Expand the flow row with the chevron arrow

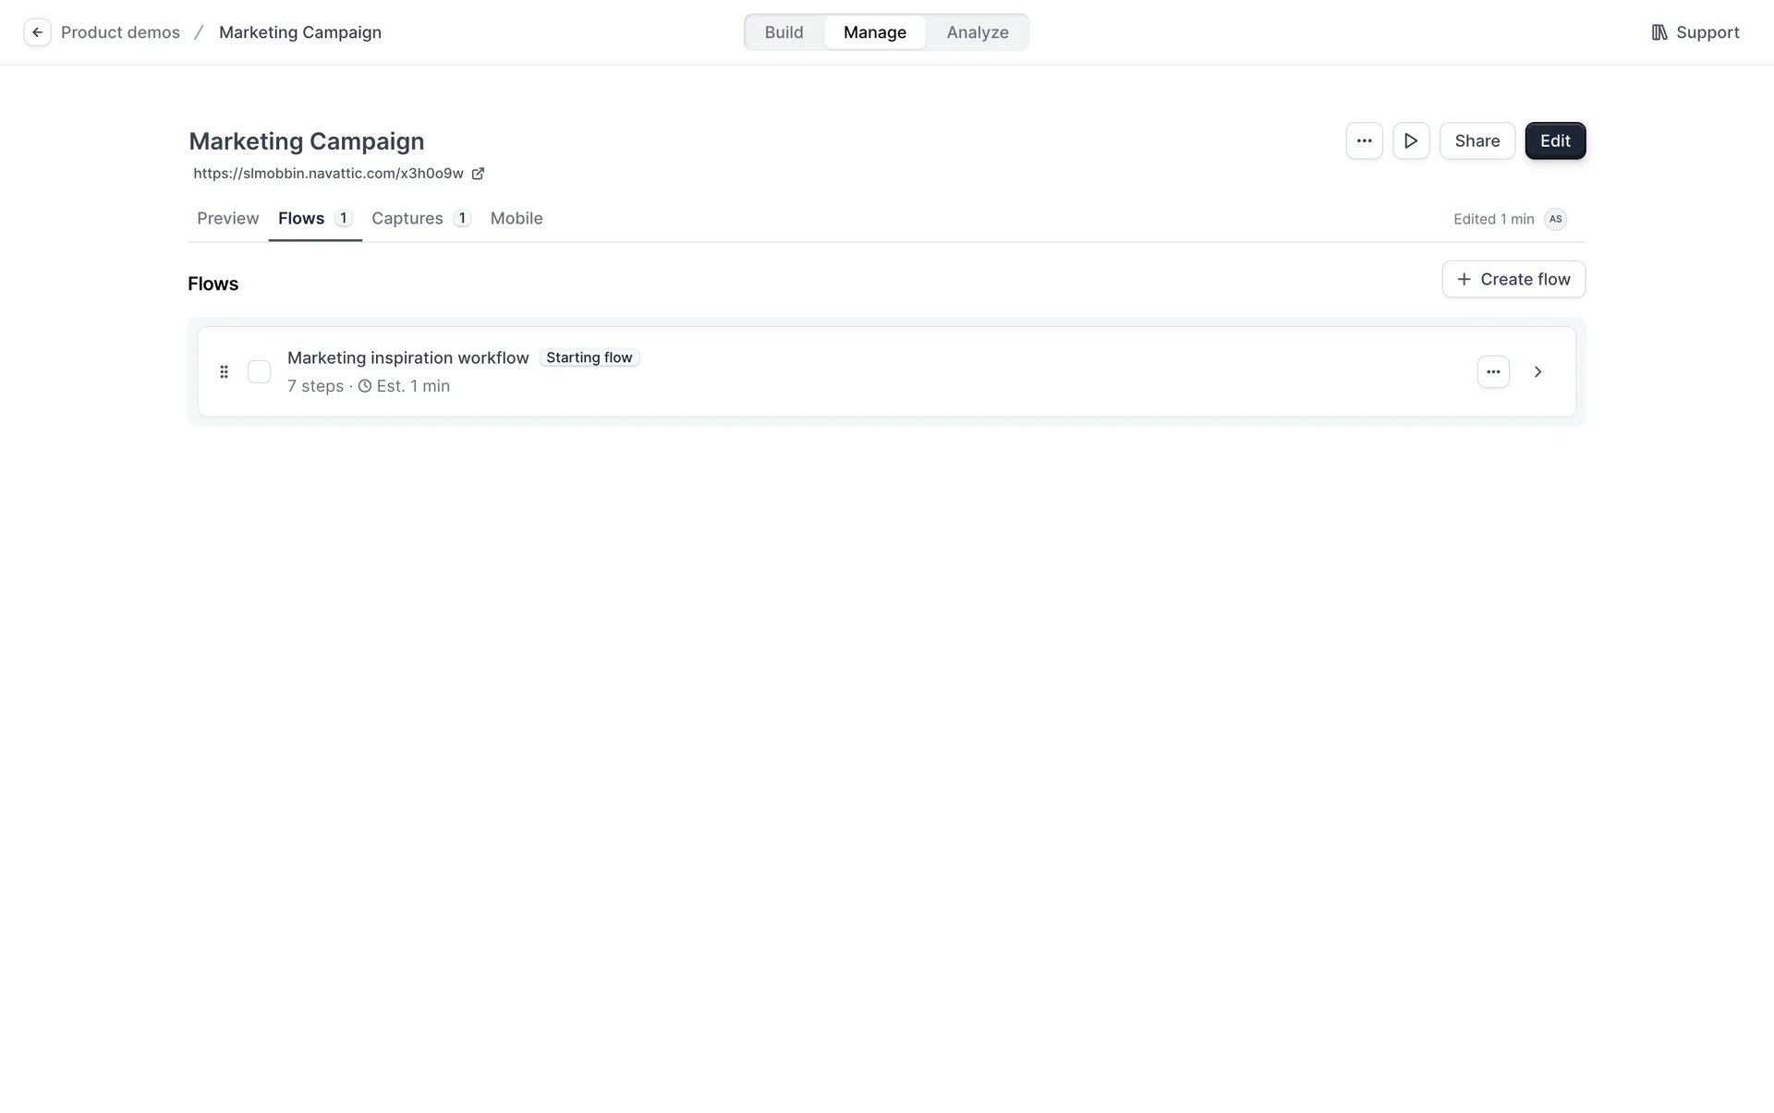(x=1538, y=372)
